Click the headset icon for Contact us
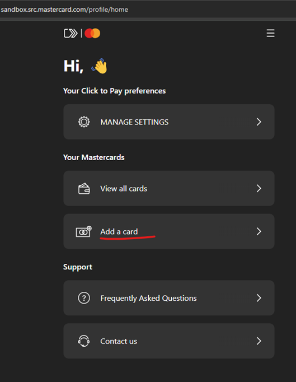Screen dimensions: 296x382 coord(84,341)
